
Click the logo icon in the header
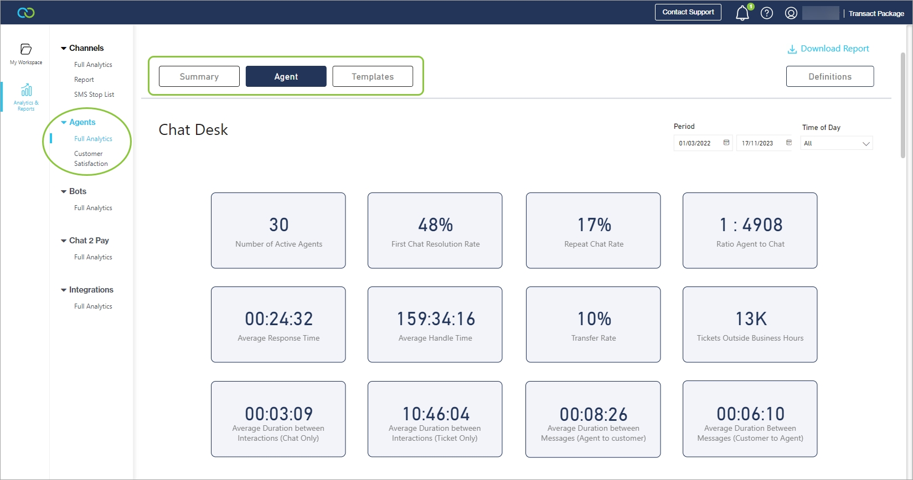point(26,13)
